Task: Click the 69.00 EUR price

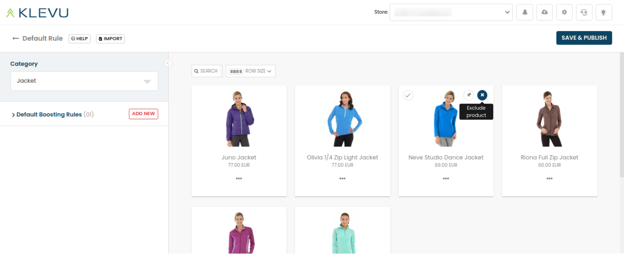Action: click(x=446, y=165)
